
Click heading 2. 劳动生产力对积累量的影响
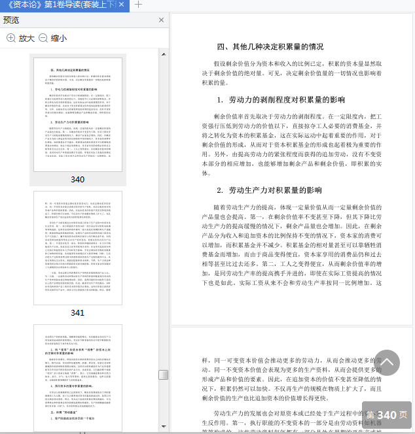pyautogui.click(x=269, y=190)
